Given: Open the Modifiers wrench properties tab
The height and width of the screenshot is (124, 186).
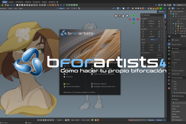Looking at the screenshot, I should (x=169, y=67).
